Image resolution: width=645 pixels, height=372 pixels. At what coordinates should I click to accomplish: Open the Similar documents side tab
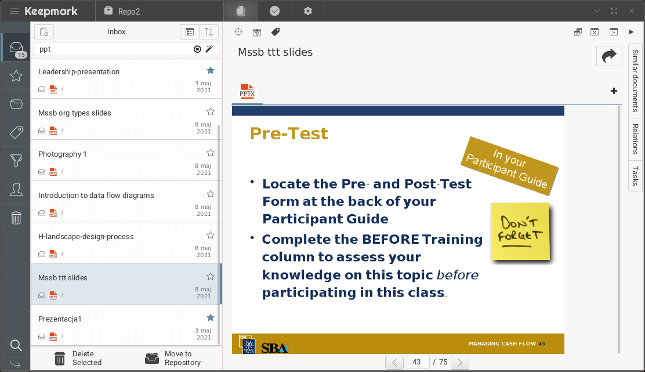(635, 81)
